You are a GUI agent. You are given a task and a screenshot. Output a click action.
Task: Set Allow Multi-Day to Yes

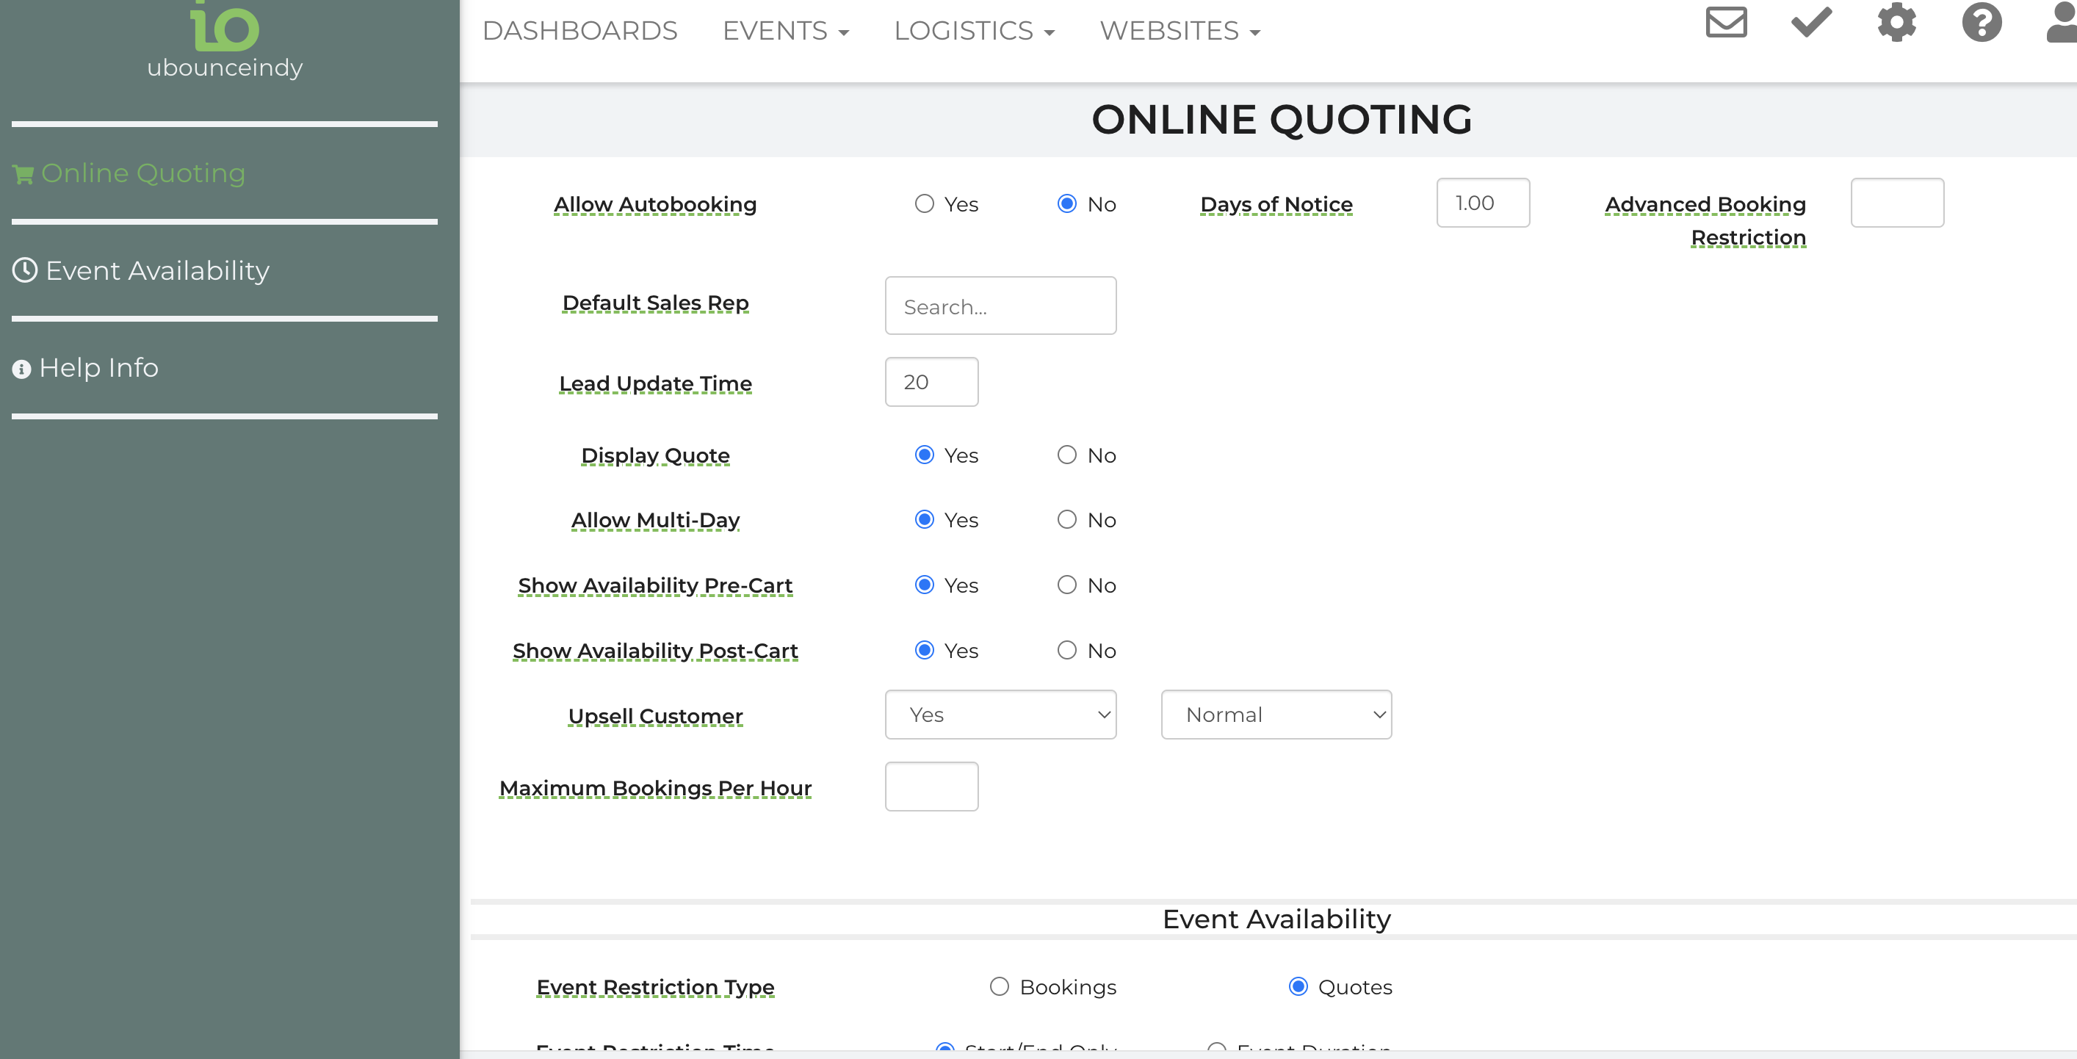pyautogui.click(x=924, y=520)
